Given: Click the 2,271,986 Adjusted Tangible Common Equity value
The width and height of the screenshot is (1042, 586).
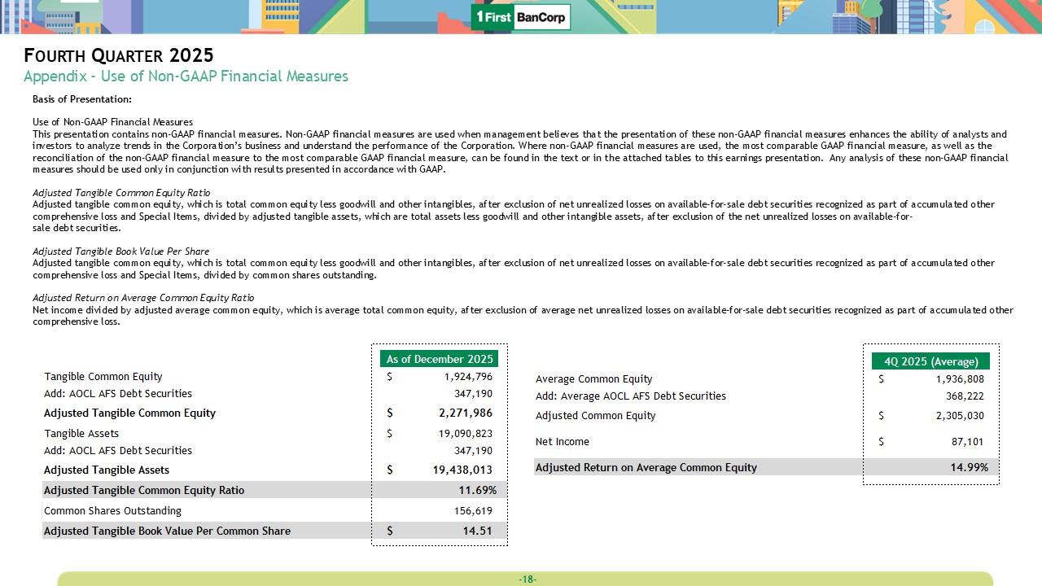Looking at the screenshot, I should point(465,413).
